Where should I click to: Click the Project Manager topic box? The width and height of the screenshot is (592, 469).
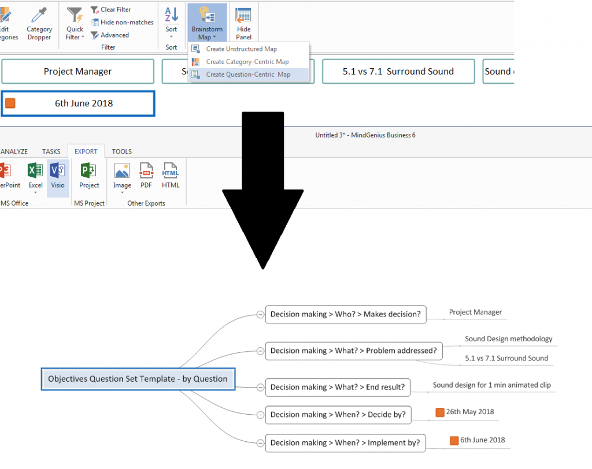pos(77,71)
